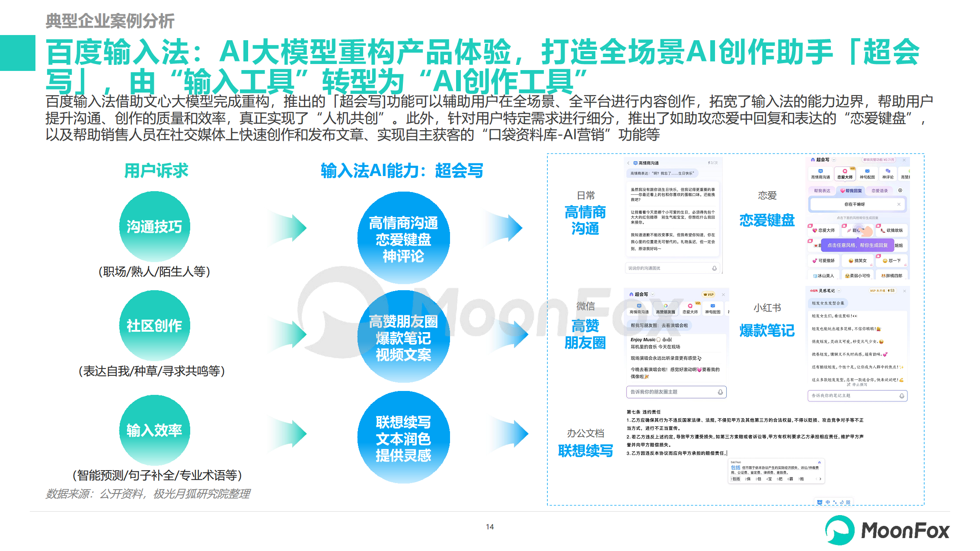The width and height of the screenshot is (980, 551).
Task: Clear the 你在干嘛呀 text field
Action: coord(899,204)
